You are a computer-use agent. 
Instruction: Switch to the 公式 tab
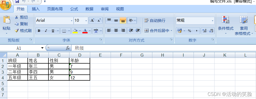pos(74,9)
